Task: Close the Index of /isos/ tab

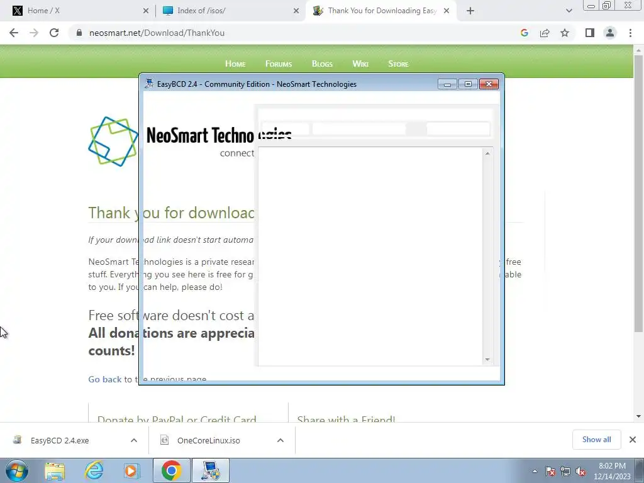Action: tap(296, 11)
